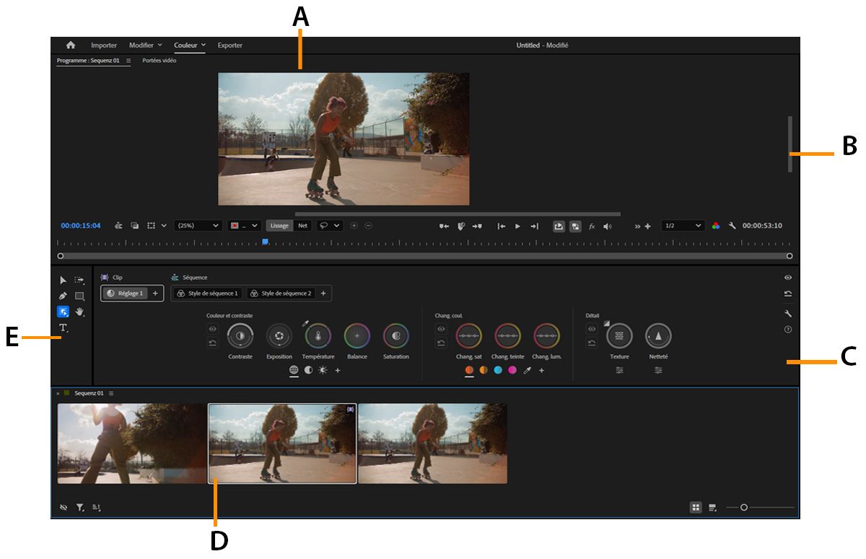Image resolution: width=866 pixels, height=559 pixels.
Task: Hide clips with the eye toggle in Sequenz 01
Action: pos(64,507)
